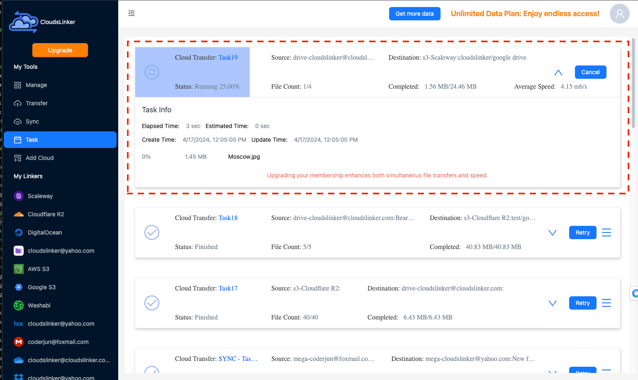638x380 pixels.
Task: Click the Moscow.jpg file name
Action: click(244, 157)
